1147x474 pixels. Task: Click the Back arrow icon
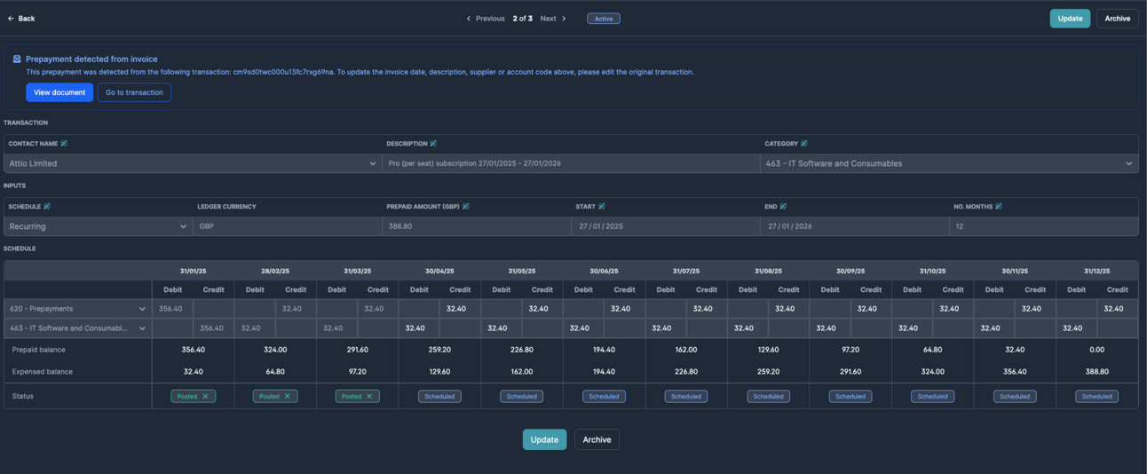coord(11,19)
